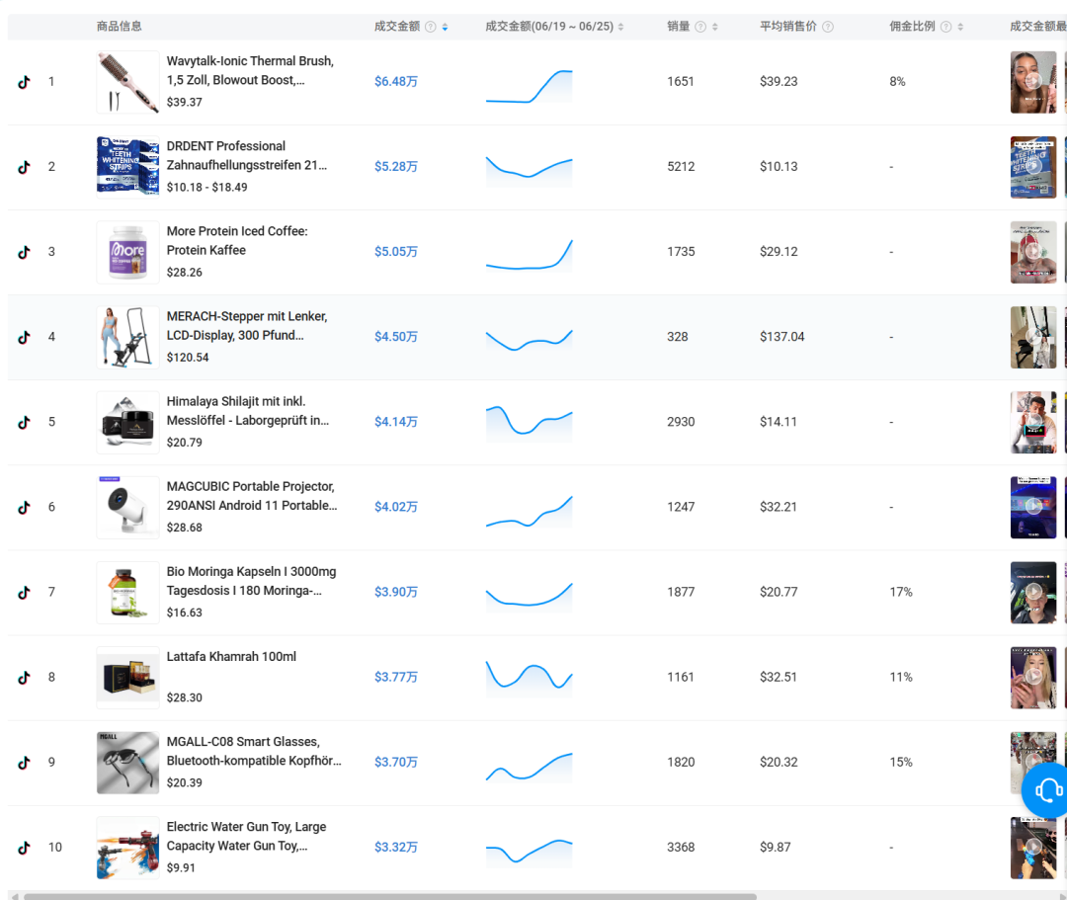Click TikTok icon in MAGCUBIC Projector row
Viewport: 1067px width, 900px height.
24,508
